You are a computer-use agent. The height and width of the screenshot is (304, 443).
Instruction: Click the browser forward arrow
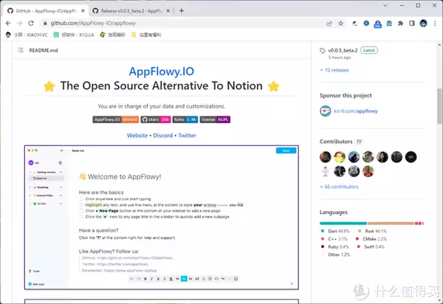pyautogui.click(x=19, y=23)
